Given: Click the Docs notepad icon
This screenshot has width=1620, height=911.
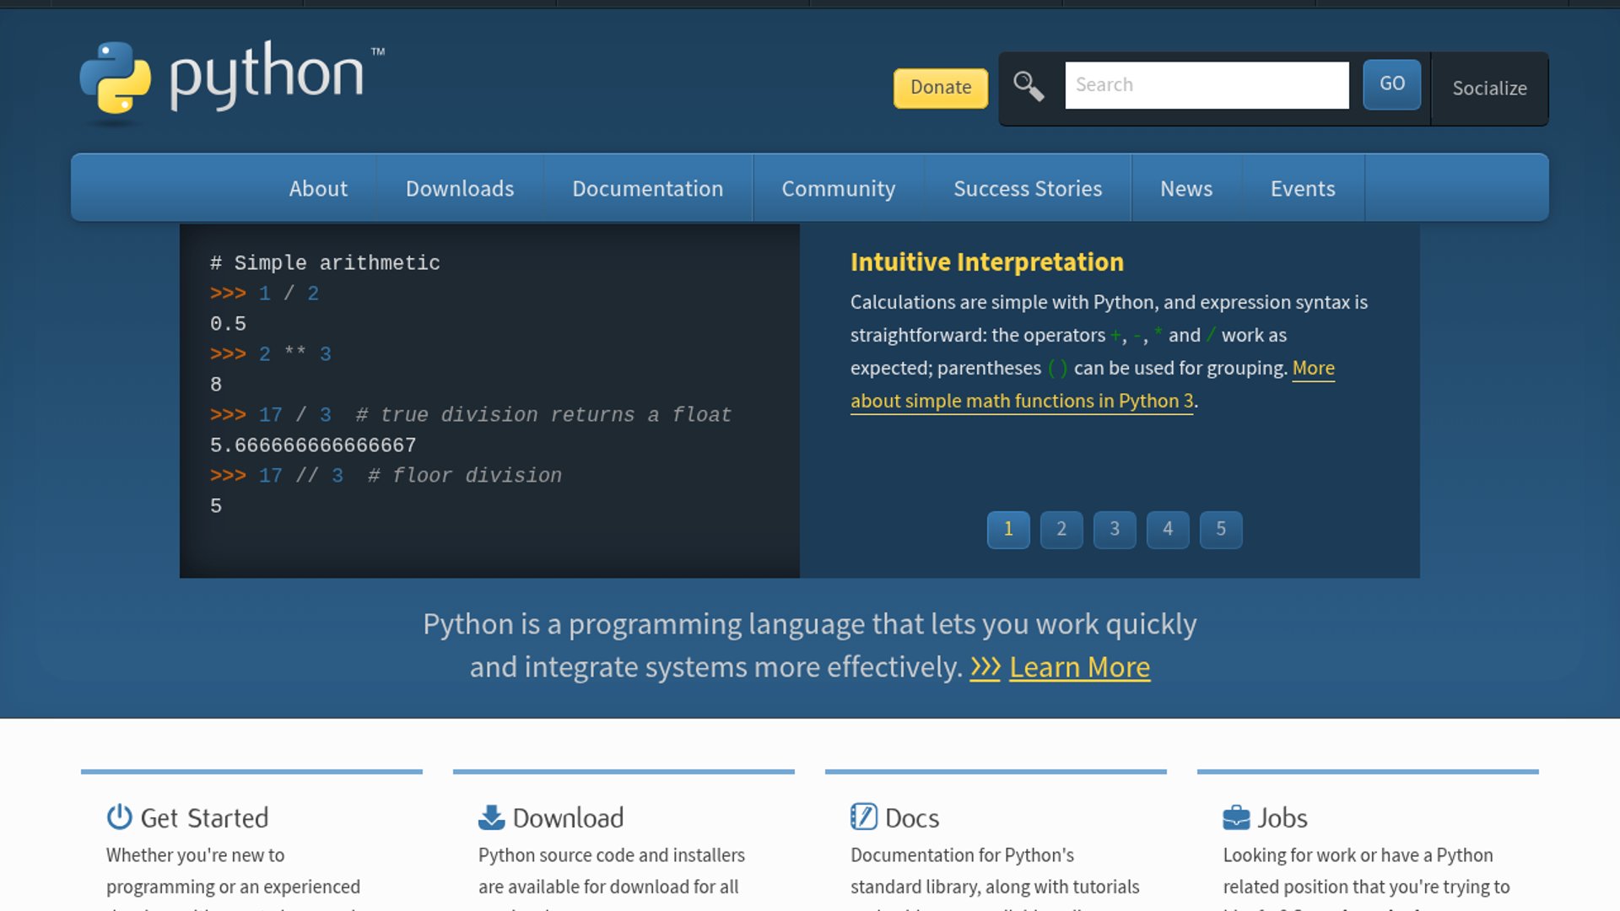Looking at the screenshot, I should pos(863,817).
